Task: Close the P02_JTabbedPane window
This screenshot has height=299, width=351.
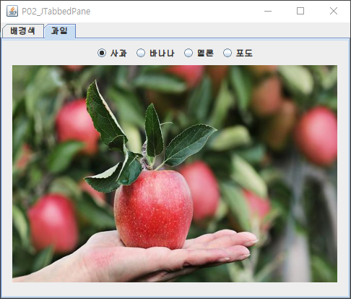Action: tap(334, 11)
